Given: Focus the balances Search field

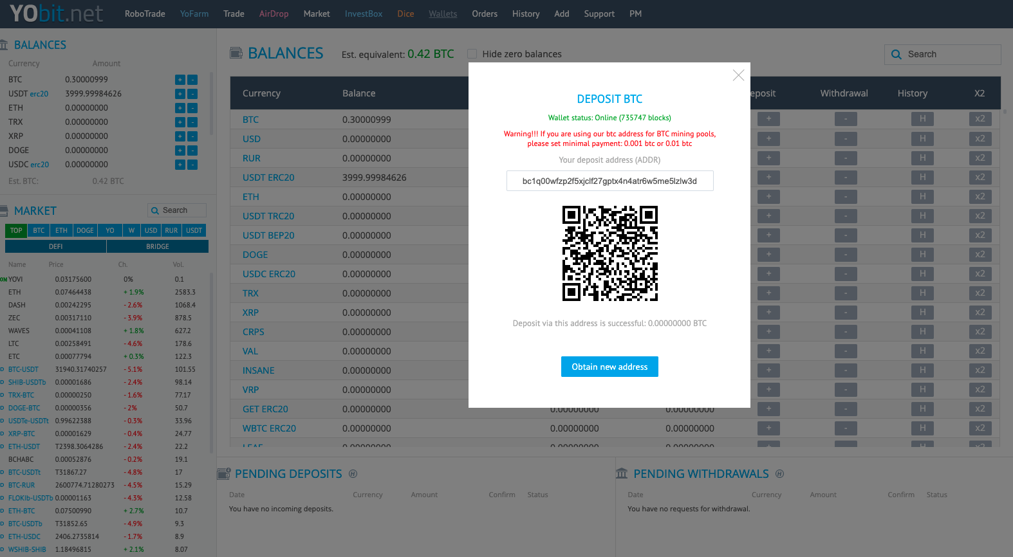Looking at the screenshot, I should coord(942,55).
